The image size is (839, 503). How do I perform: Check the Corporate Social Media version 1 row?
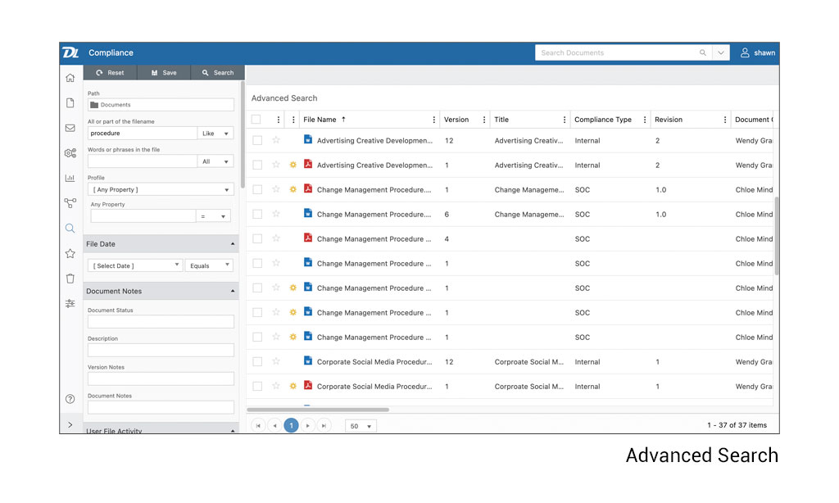[x=257, y=387]
